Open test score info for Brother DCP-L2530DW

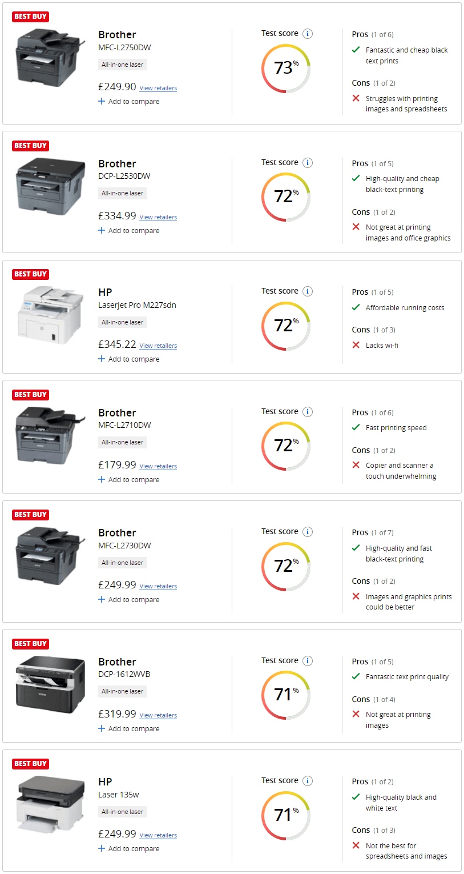(308, 163)
